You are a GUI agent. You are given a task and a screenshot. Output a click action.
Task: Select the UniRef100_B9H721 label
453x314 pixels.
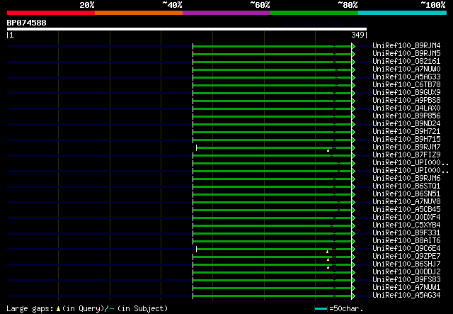[406, 132]
